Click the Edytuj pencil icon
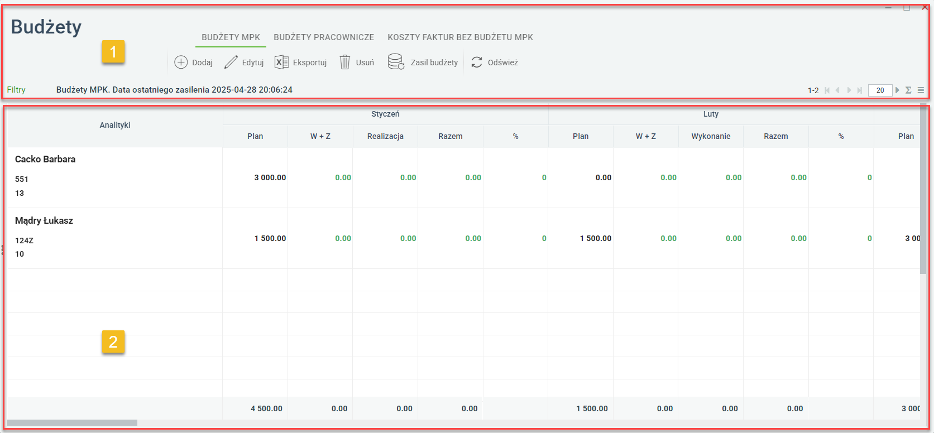Screen dimensions: 934x433 231,62
